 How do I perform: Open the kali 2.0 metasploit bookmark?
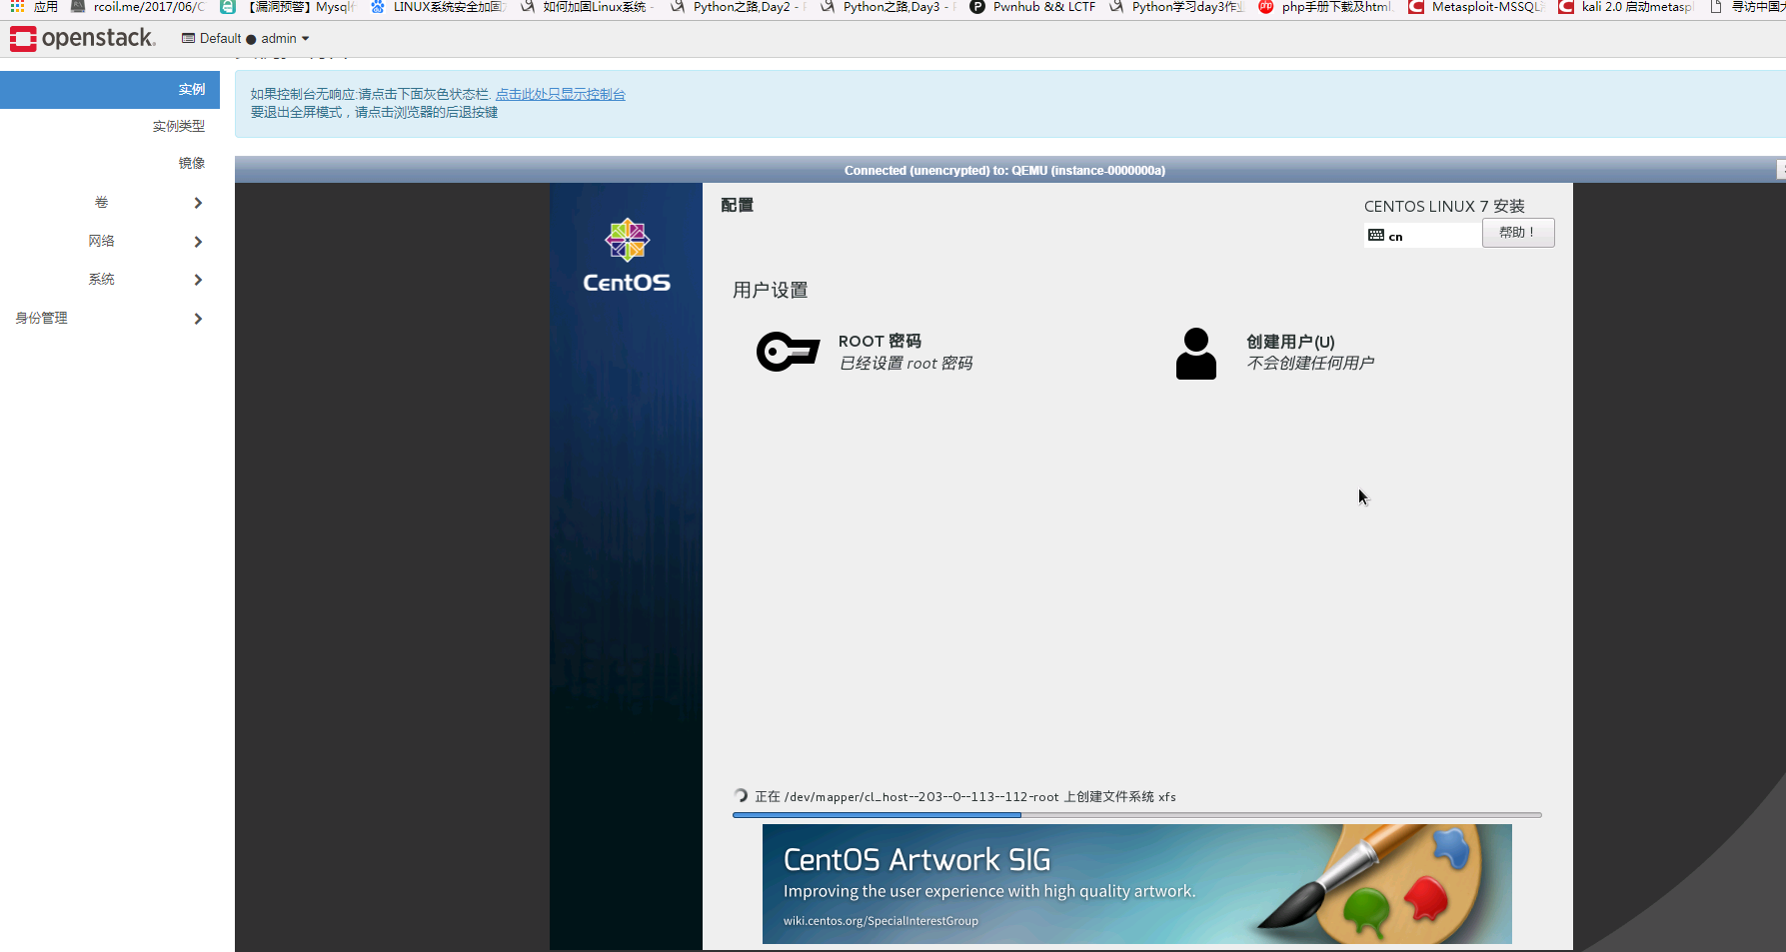tap(1626, 7)
